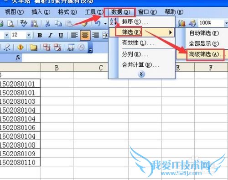The image size is (228, 180).
Task: Click the cell ending in 502080106
Action: [20, 127]
